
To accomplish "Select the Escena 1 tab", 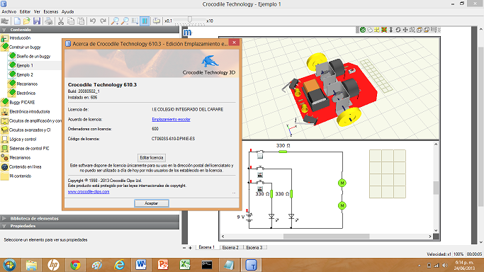I will [207, 247].
